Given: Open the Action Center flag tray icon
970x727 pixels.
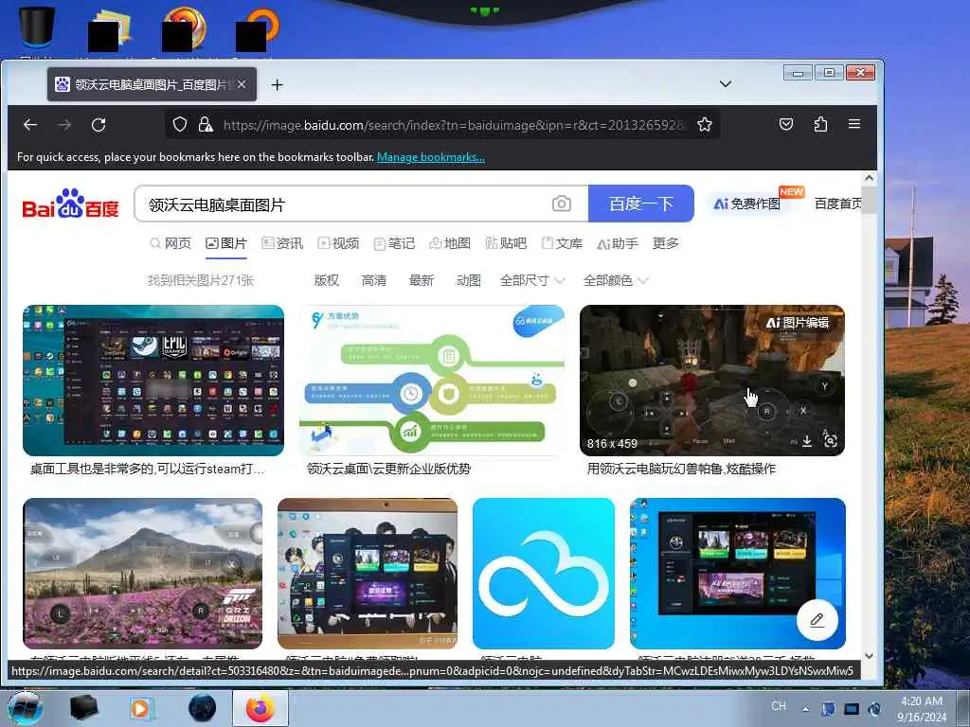Looking at the screenshot, I should (828, 709).
